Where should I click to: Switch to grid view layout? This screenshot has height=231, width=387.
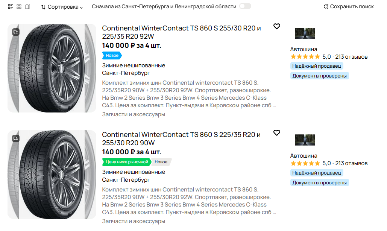19,7
